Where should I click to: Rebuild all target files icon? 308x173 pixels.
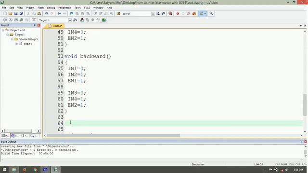(16, 20)
